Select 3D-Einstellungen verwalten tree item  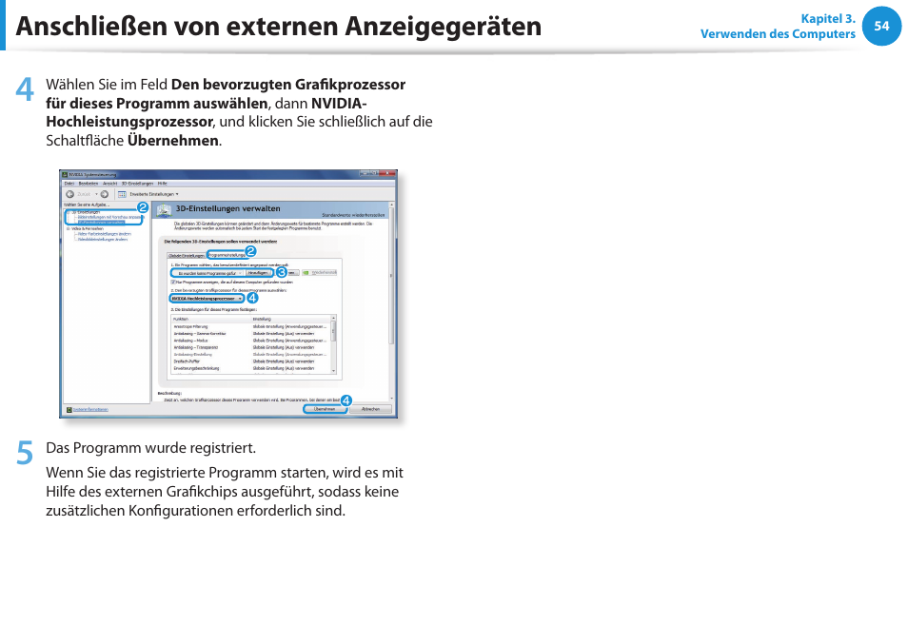(x=101, y=223)
